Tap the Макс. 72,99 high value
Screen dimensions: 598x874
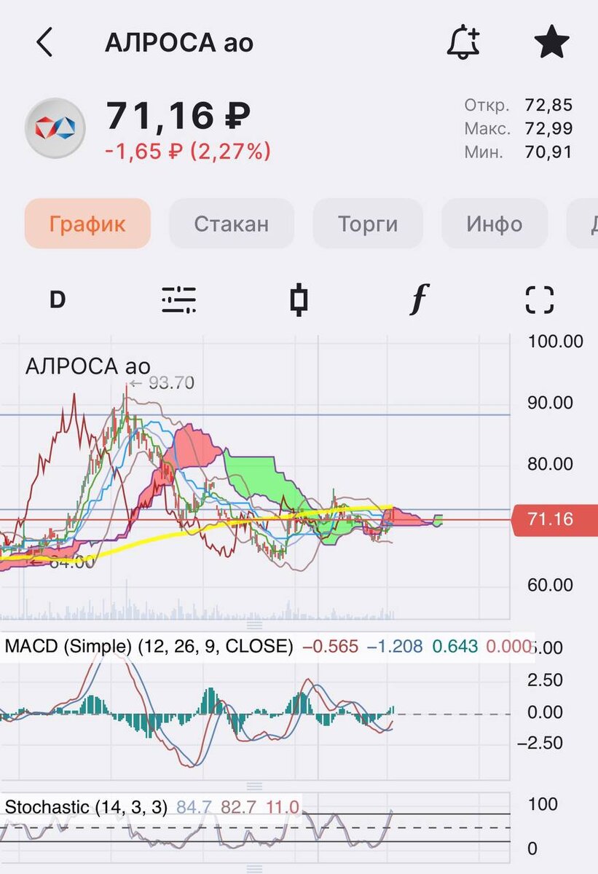pyautogui.click(x=519, y=129)
